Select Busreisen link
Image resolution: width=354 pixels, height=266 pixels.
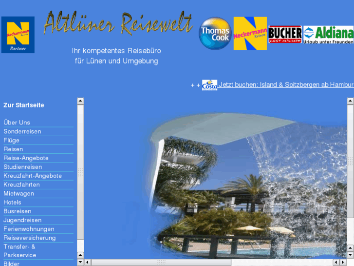(18, 211)
